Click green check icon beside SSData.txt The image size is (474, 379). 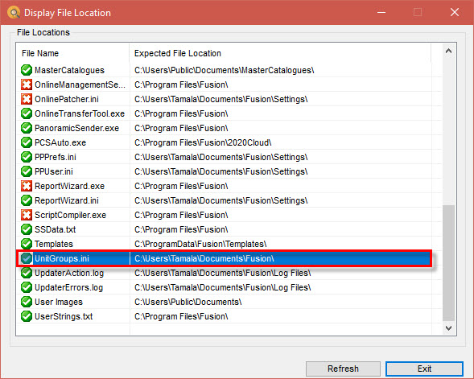[27, 229]
